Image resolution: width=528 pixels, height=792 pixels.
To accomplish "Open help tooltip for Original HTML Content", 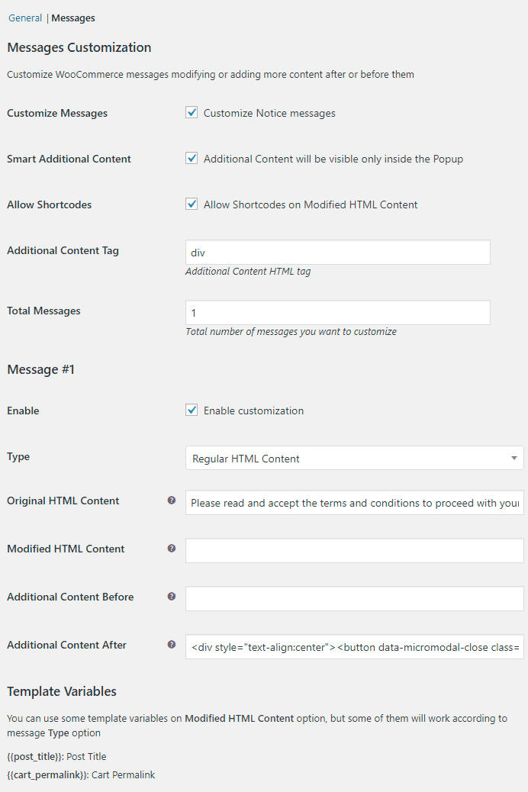I will click(x=172, y=500).
